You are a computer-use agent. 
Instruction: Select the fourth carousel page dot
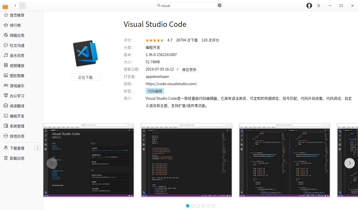(x=203, y=206)
